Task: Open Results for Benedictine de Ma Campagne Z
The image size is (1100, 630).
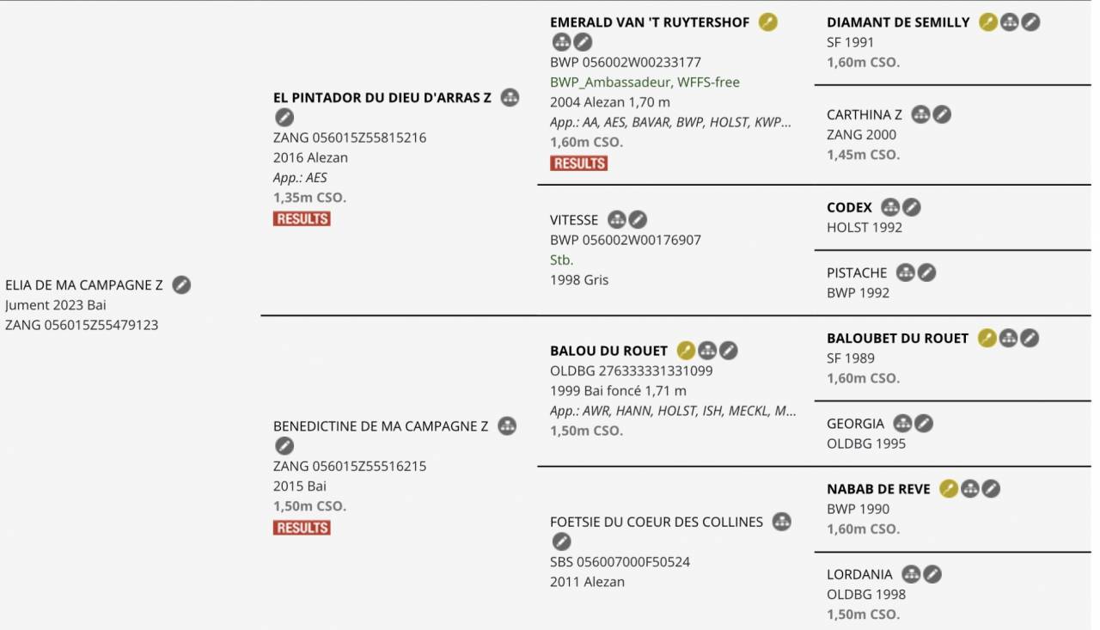Action: [x=302, y=528]
